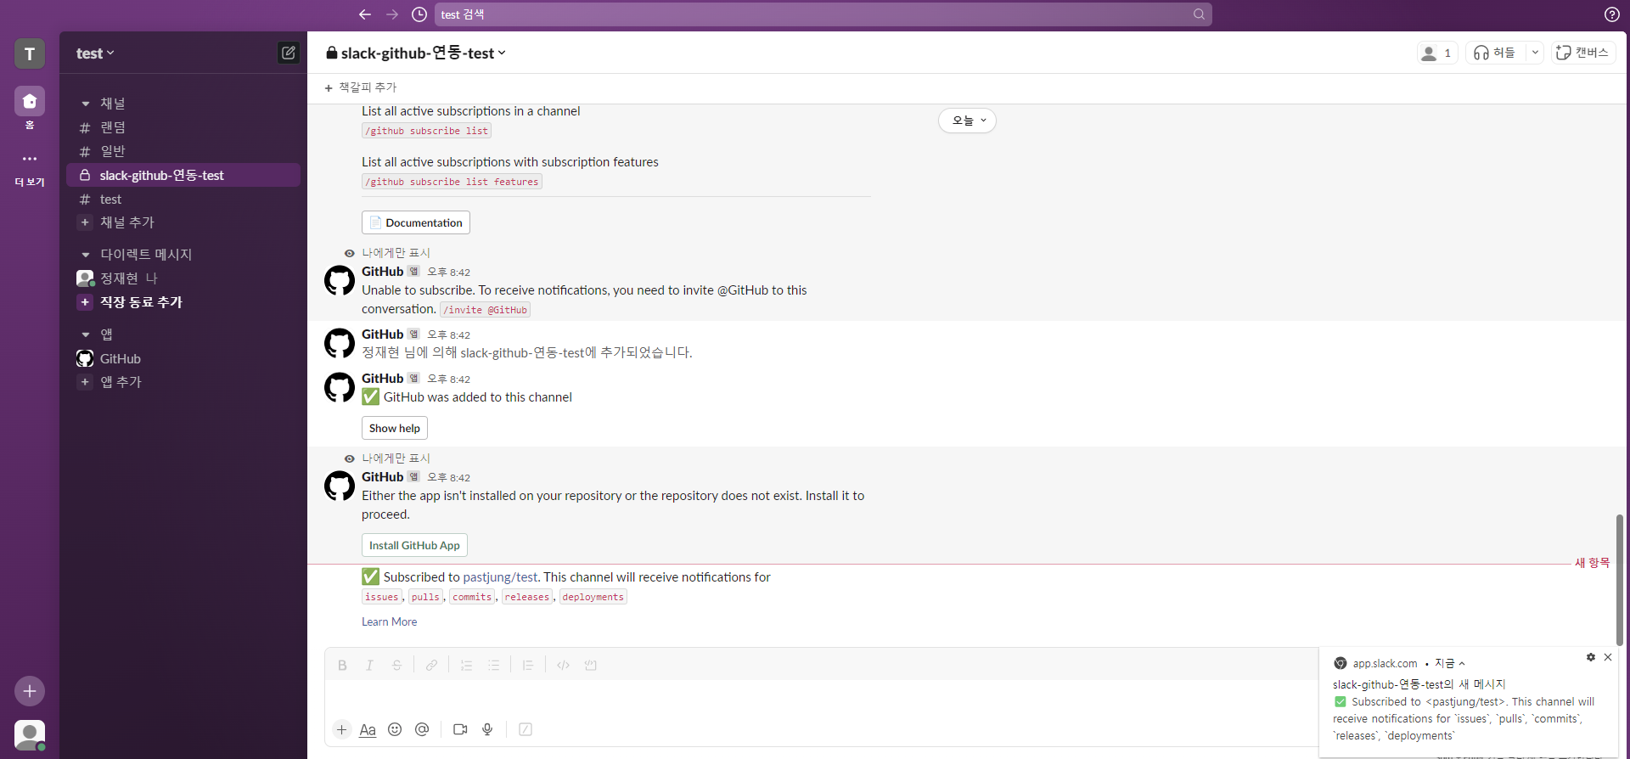This screenshot has width=1630, height=759.
Task: Click the Show help button
Action: click(395, 428)
